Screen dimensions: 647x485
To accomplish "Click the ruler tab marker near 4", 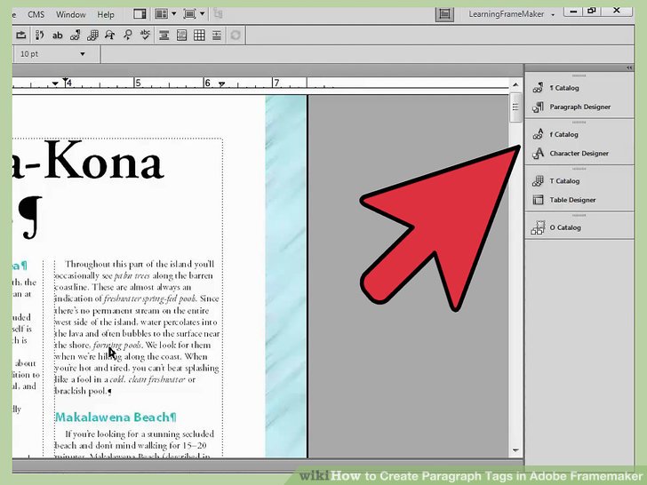I will click(x=65, y=80).
